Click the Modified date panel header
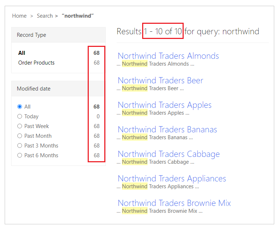Screen dimensions: 280x229 [x=58, y=88]
